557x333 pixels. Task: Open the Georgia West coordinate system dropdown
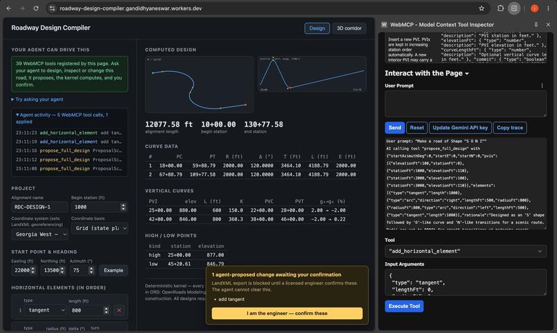(40, 234)
